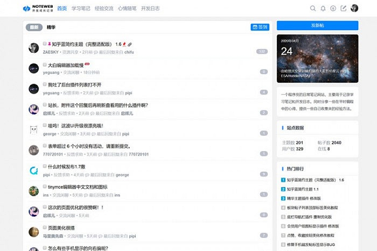Open hot ranking item 精华主题插件 修改版
377x251 pixels.
point(304,198)
